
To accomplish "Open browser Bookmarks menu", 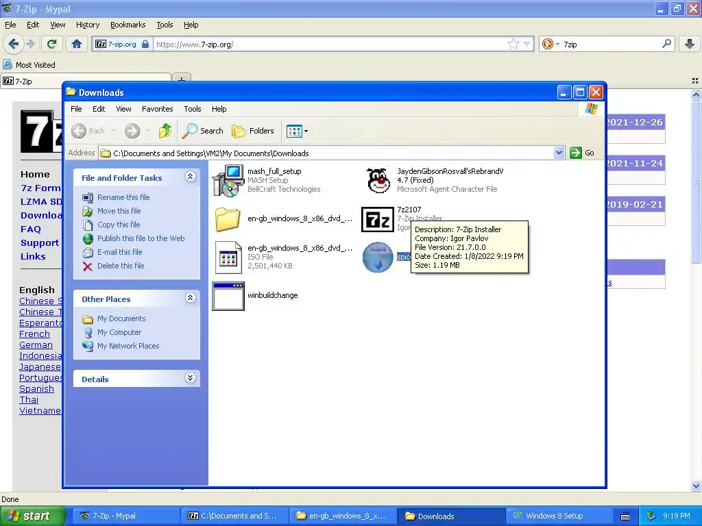I will coord(128,25).
